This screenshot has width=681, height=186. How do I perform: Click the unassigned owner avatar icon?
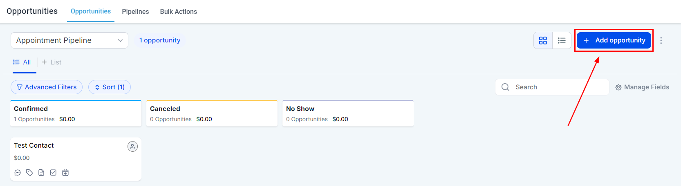[x=132, y=146]
